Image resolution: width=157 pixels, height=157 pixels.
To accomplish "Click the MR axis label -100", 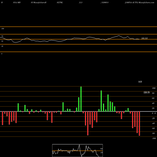I will [x=154, y=138].
